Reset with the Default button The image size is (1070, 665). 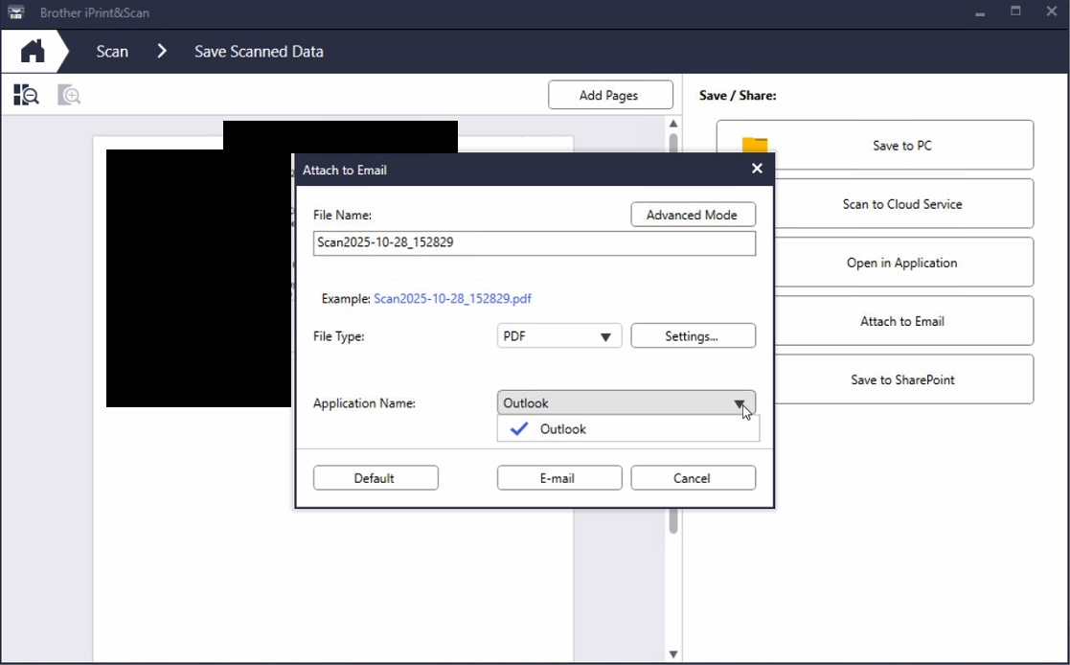click(x=375, y=478)
